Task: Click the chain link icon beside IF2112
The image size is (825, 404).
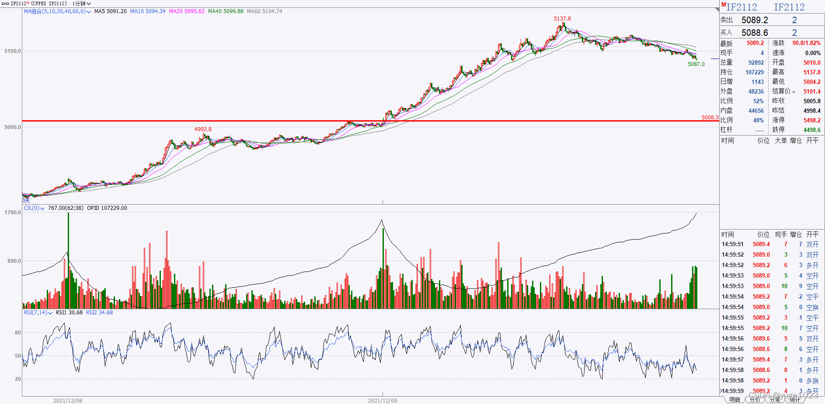Action: [5, 3]
